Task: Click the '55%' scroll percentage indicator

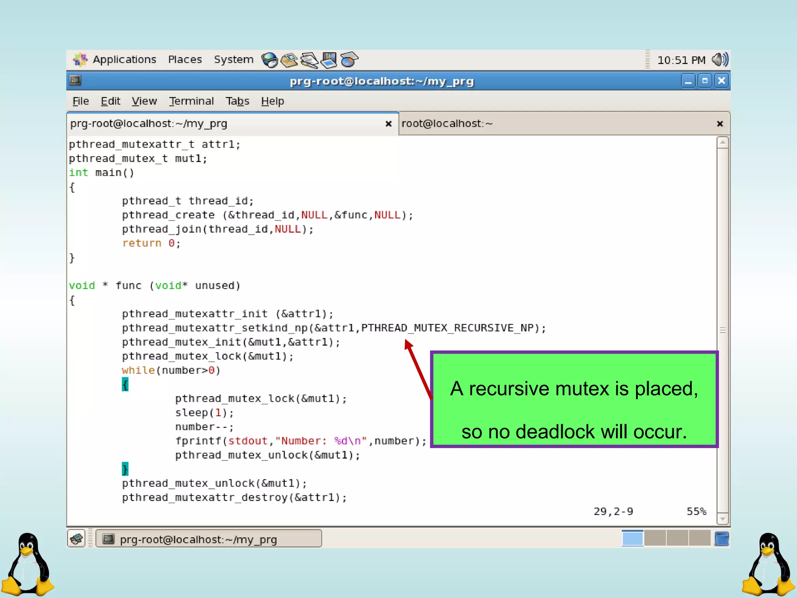Action: click(697, 512)
